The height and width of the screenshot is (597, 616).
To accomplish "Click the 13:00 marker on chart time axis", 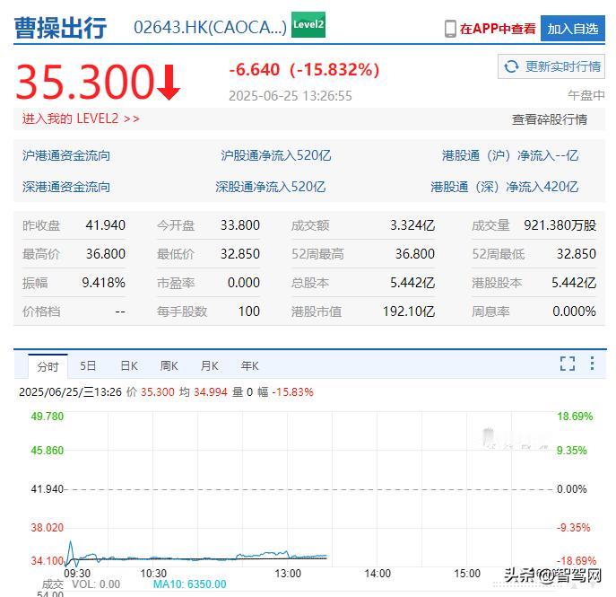I will [288, 574].
